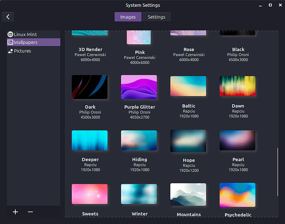Screen dimensions: 285x224
Task: Select the Hiding wallpaper thumbnail
Action: (x=139, y=141)
